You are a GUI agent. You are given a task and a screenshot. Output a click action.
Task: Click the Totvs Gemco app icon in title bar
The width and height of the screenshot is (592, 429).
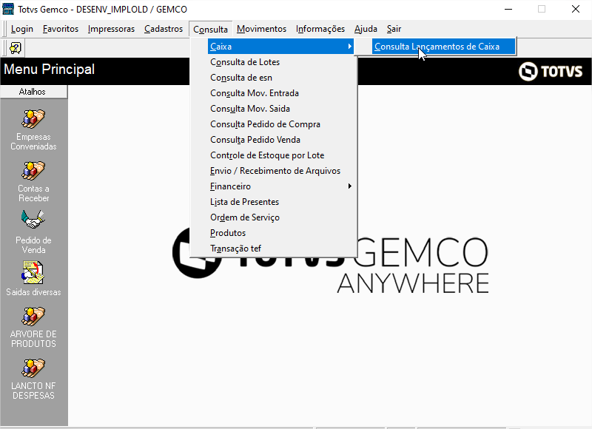8,9
